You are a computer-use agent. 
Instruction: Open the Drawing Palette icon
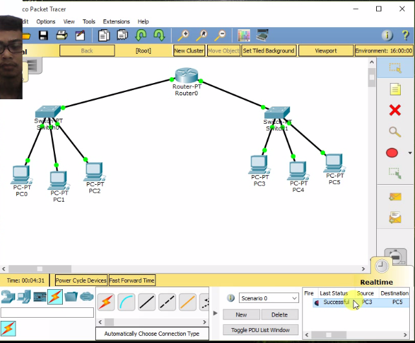click(244, 35)
